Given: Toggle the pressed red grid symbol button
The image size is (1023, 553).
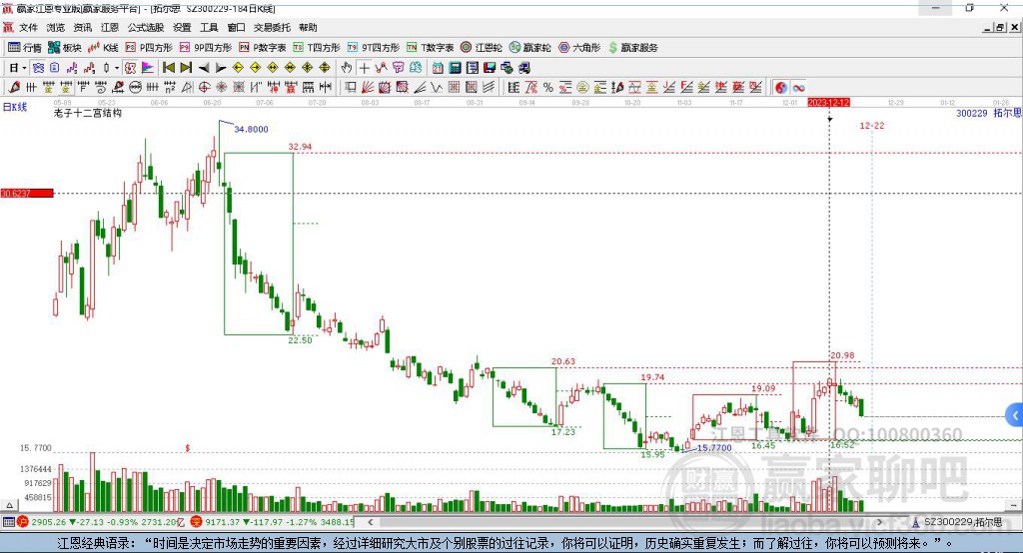Looking at the screenshot, I should tap(131, 68).
